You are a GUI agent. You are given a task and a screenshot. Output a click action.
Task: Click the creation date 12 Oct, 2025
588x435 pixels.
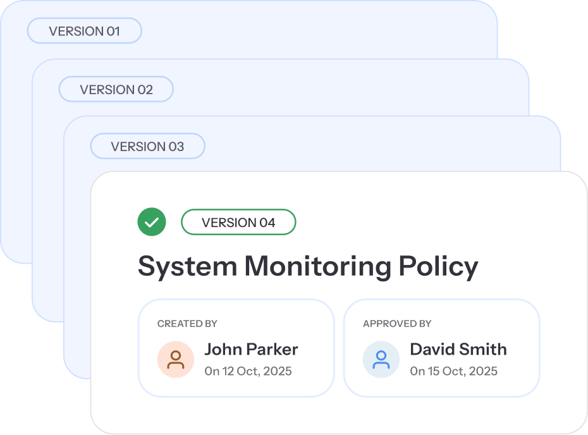coord(248,371)
